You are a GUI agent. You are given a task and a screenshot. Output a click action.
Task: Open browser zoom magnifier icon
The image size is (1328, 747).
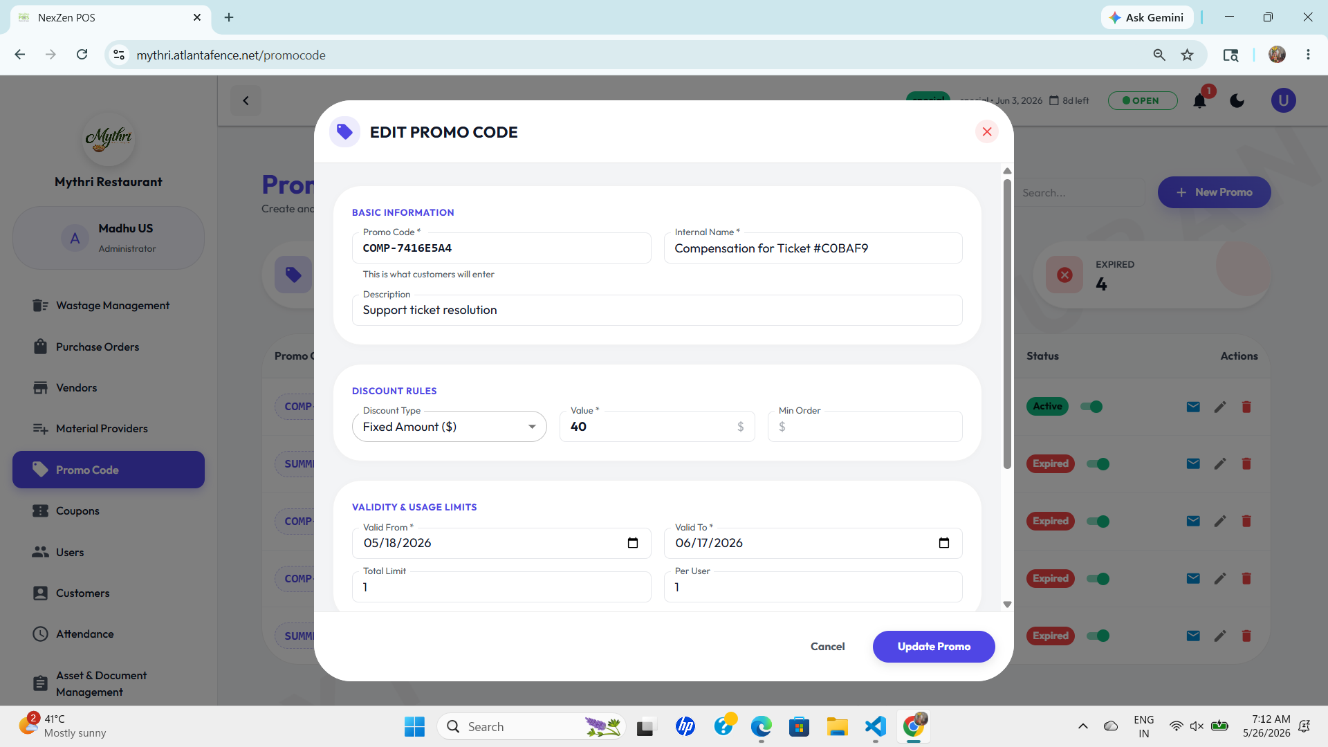[1159, 55]
